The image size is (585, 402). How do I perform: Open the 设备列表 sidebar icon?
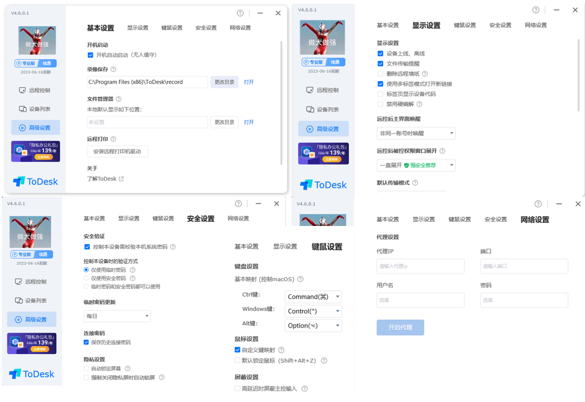[35, 109]
